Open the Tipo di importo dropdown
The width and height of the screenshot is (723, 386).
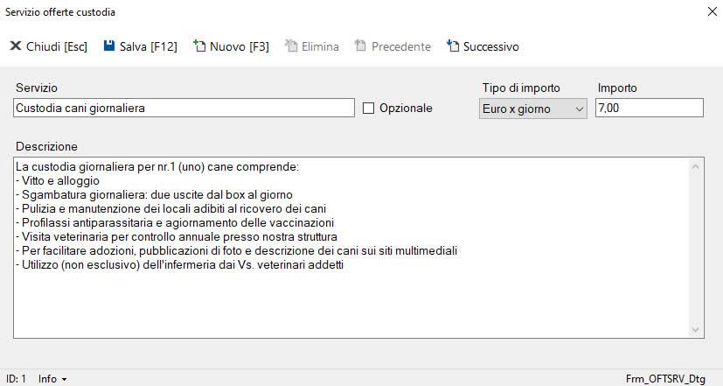pyautogui.click(x=533, y=109)
